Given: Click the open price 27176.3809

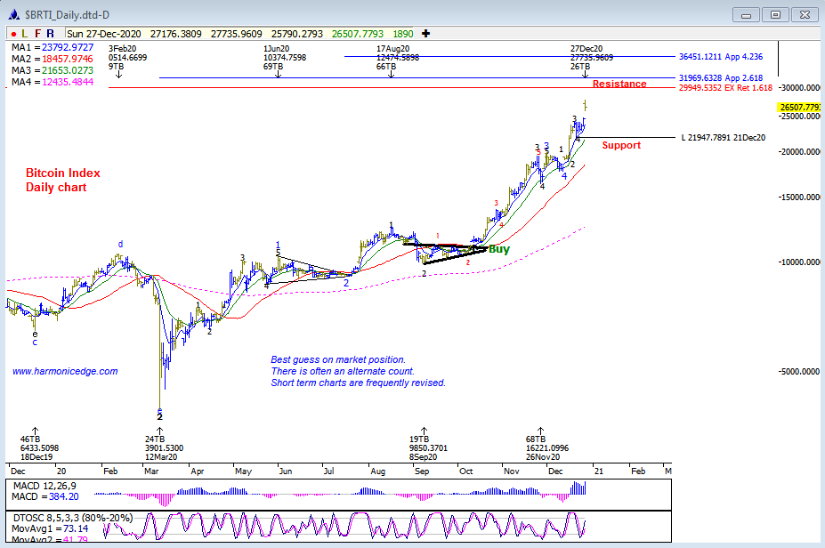Looking at the screenshot, I should coord(175,34).
